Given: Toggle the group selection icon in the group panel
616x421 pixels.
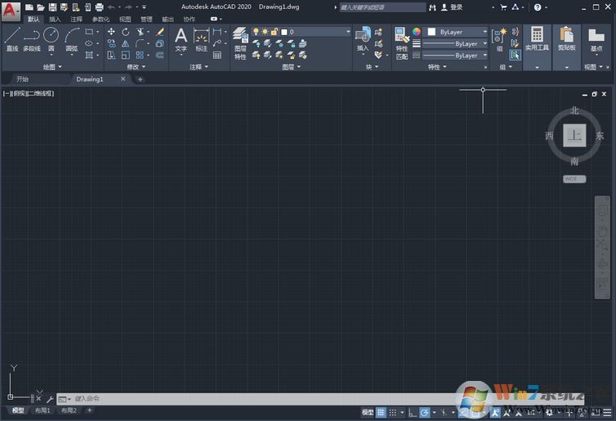Looking at the screenshot, I should click(515, 55).
